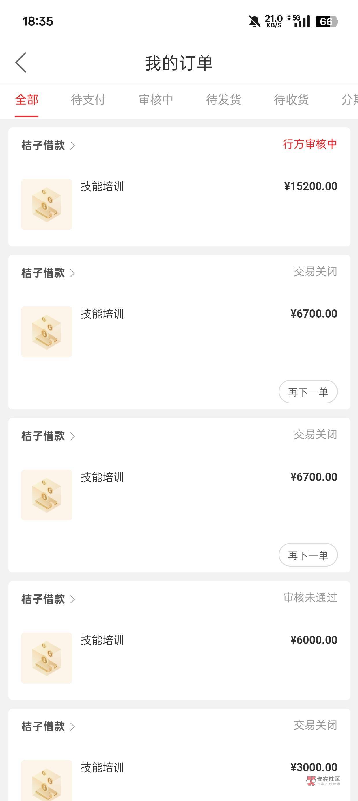Tap the back arrow icon
358x801 pixels.
coord(21,62)
